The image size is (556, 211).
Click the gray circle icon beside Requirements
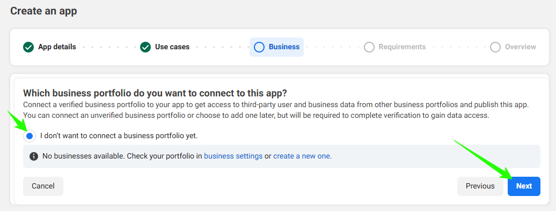(x=369, y=47)
